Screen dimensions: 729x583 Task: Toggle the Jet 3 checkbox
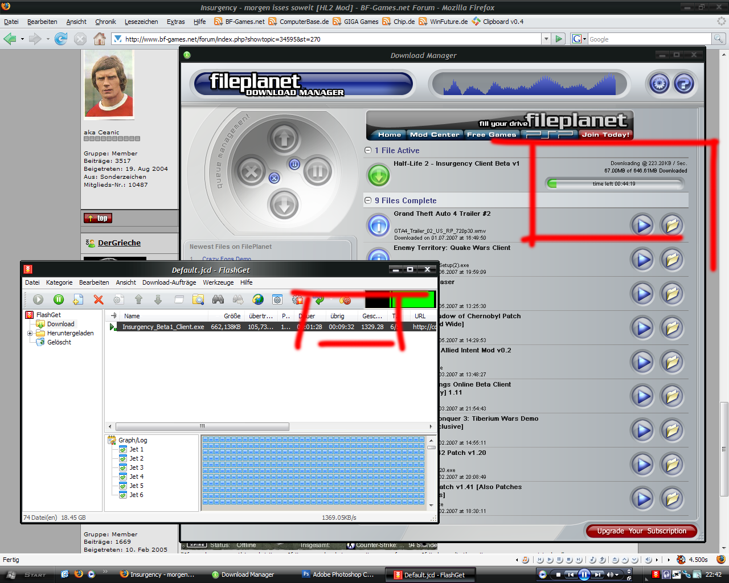tap(122, 467)
